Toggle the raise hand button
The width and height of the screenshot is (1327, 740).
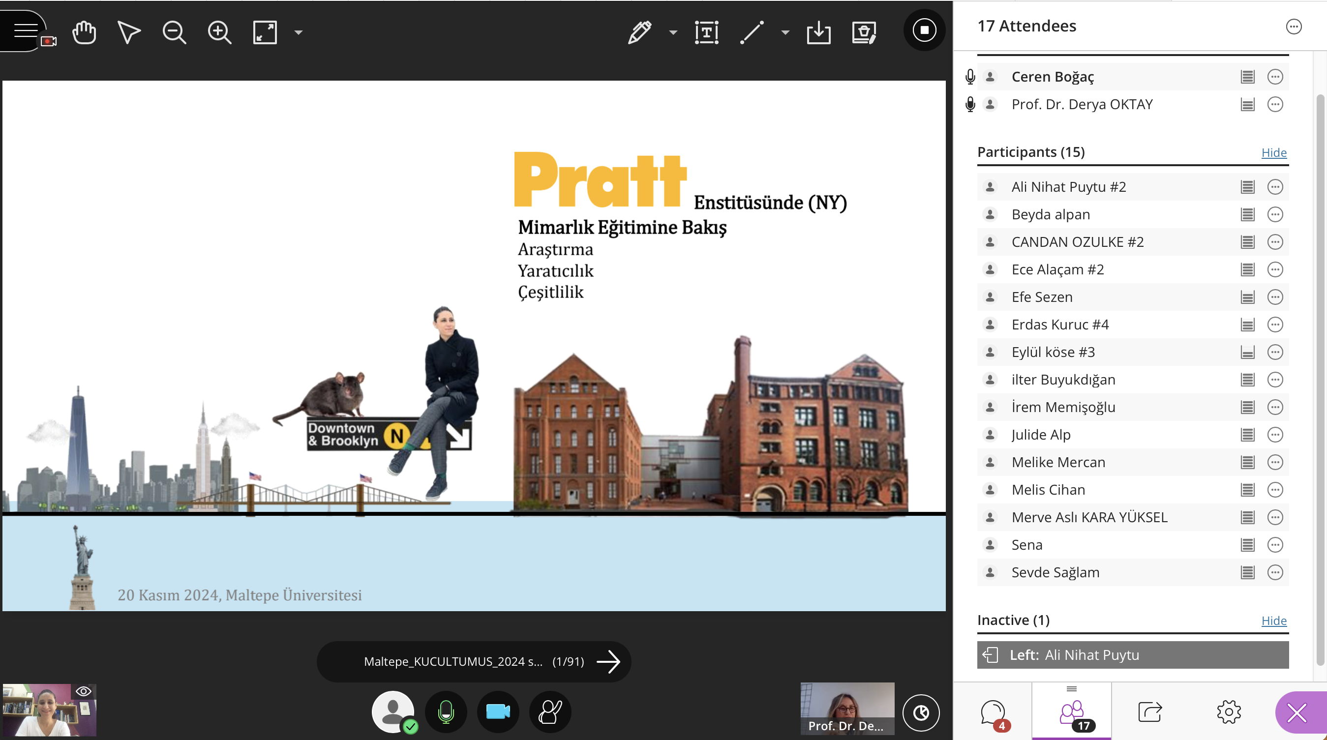(550, 711)
